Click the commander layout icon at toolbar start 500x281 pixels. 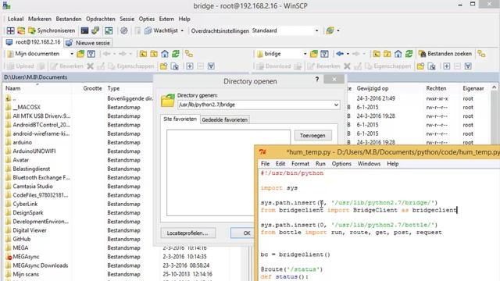10,30
